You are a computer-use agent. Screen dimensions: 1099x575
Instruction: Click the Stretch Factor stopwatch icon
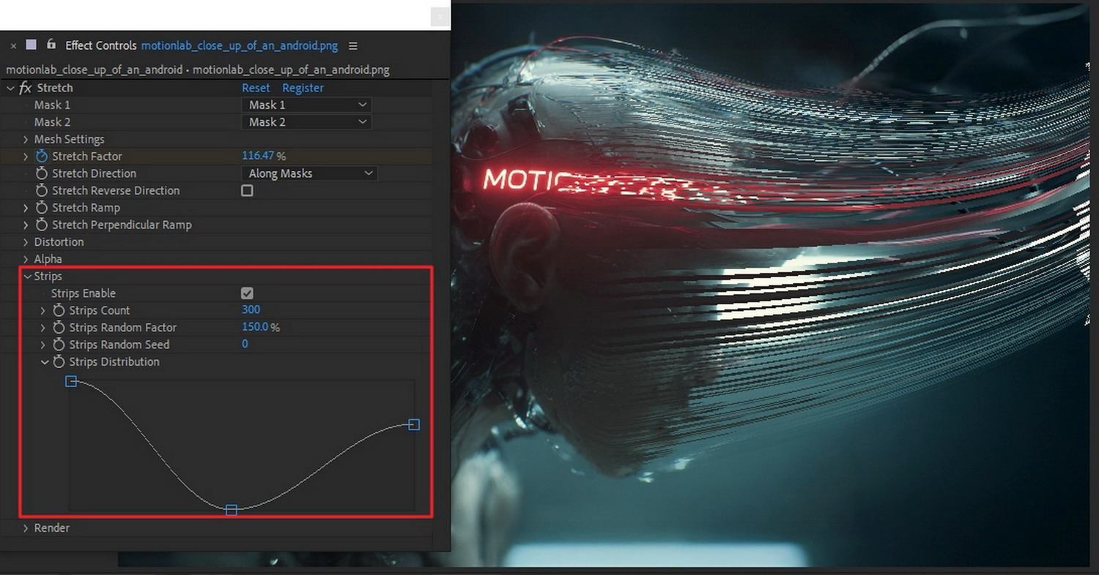[42, 157]
